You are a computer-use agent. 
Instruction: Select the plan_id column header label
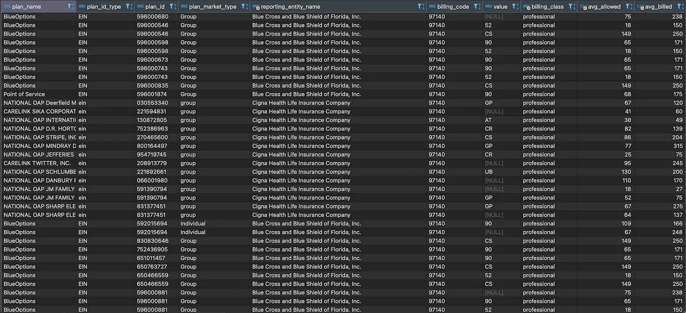155,7
